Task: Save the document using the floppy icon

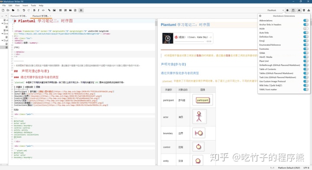Action: click(18, 10)
